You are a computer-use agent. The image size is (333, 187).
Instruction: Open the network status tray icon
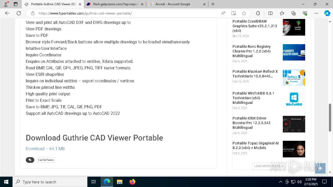click(x=293, y=182)
